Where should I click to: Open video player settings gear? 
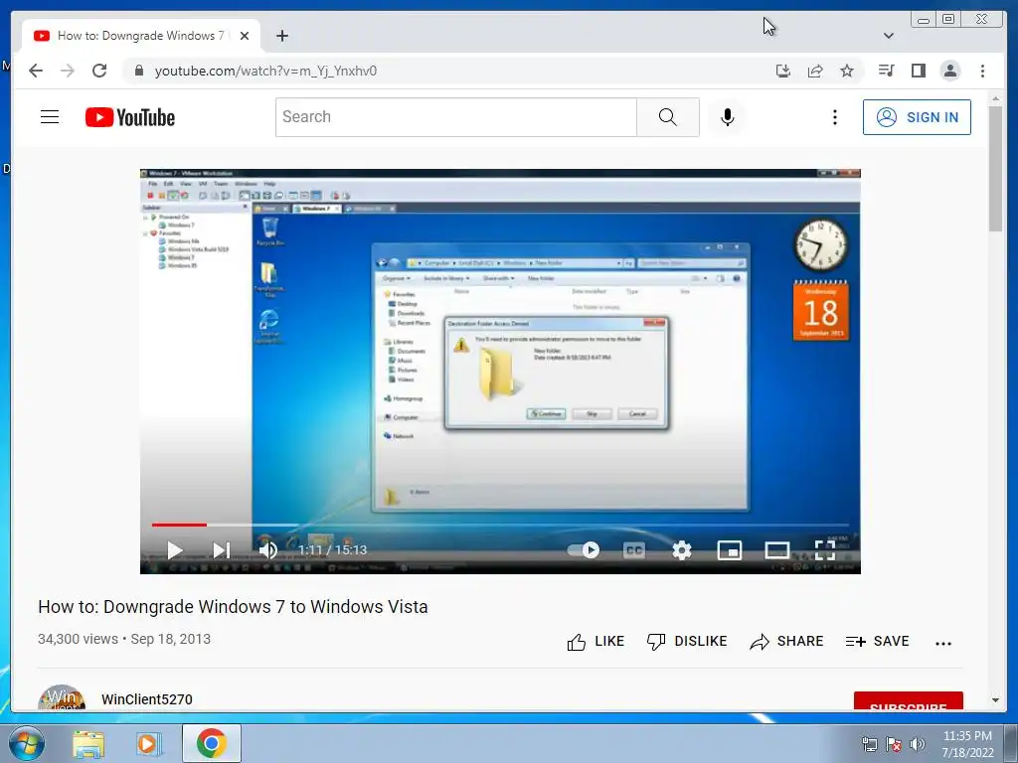[682, 550]
